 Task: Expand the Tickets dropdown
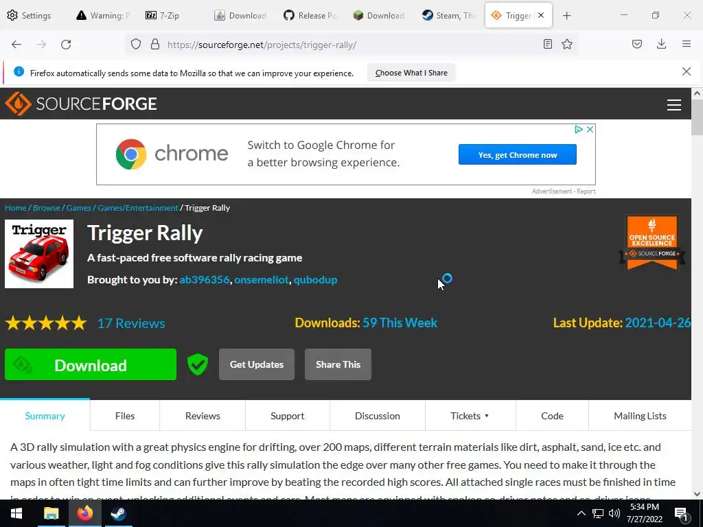[470, 416]
